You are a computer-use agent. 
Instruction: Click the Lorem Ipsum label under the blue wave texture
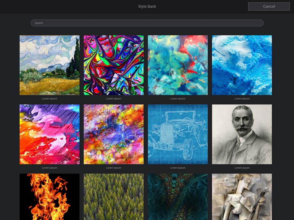[x=242, y=99]
